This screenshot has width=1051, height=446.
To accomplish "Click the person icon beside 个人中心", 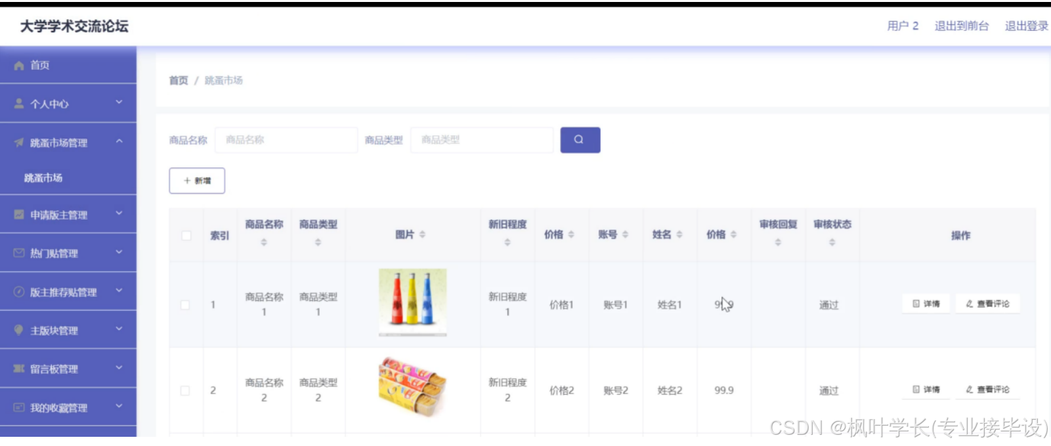I will (x=19, y=104).
